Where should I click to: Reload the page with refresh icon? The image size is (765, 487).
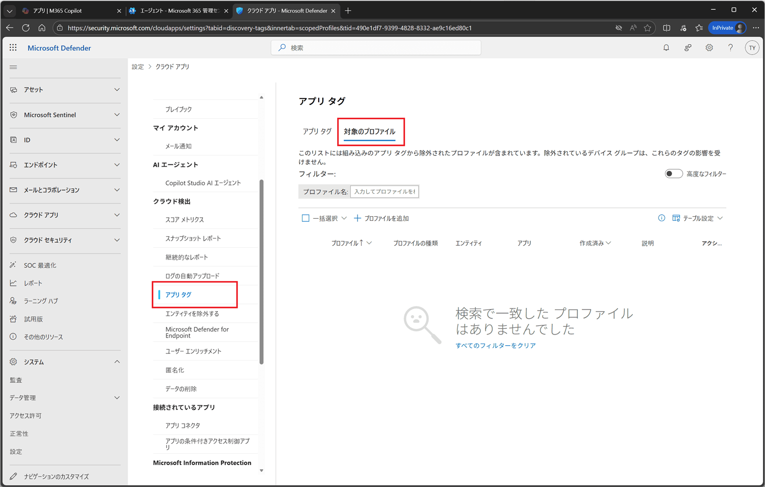click(25, 28)
